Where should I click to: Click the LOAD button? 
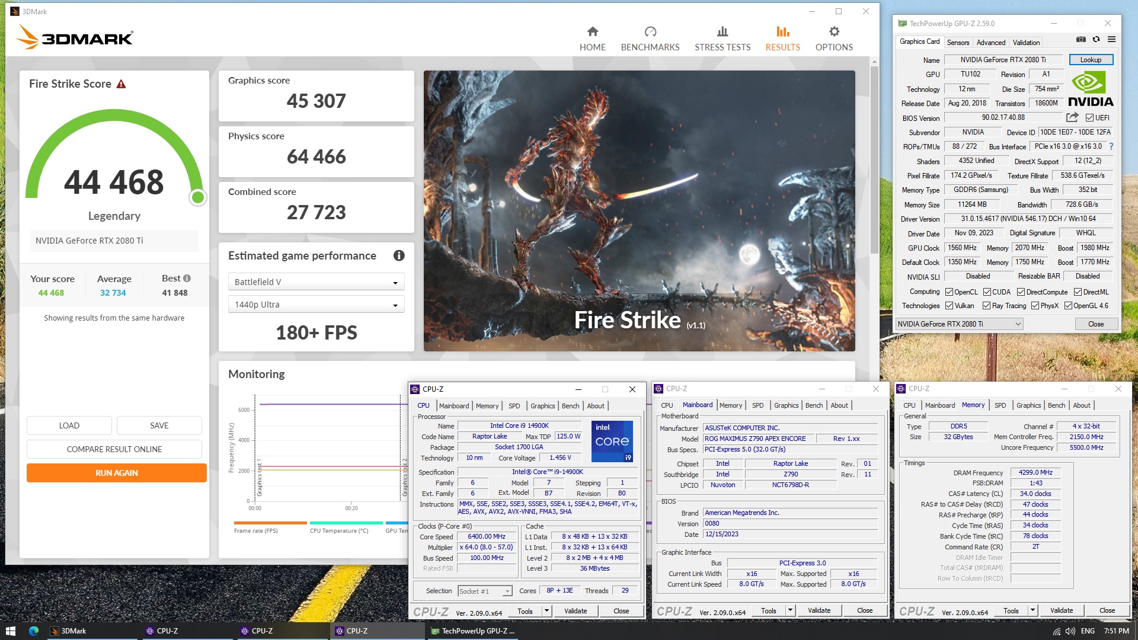[69, 425]
